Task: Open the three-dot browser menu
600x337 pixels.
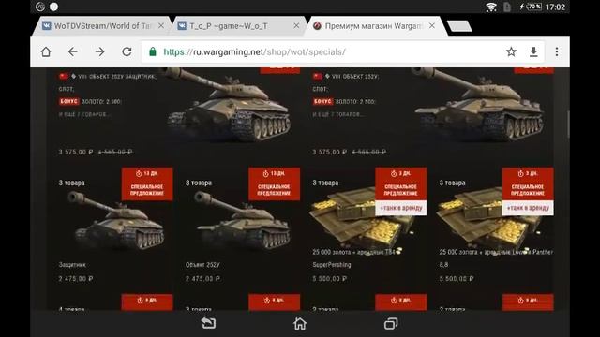Action: [557, 51]
